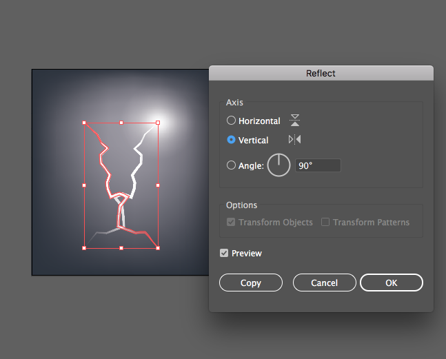Viewport: 446px width, 359px height.
Task: Click the angle dial control
Action: pyautogui.click(x=278, y=165)
